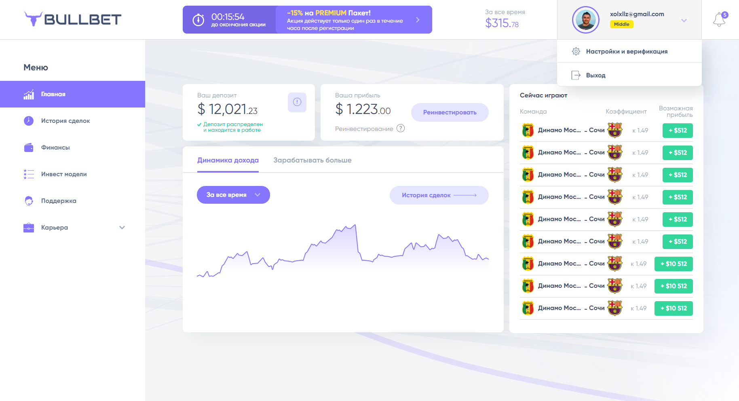The height and width of the screenshot is (401, 739).
Task: Click the Возможная прибыль column header
Action: pyautogui.click(x=676, y=112)
